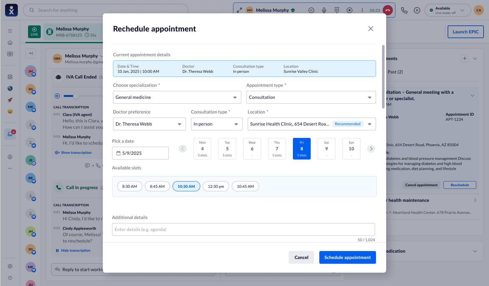The height and width of the screenshot is (286, 489).
Task: Select the 10:45 AM slot
Action: (245, 186)
